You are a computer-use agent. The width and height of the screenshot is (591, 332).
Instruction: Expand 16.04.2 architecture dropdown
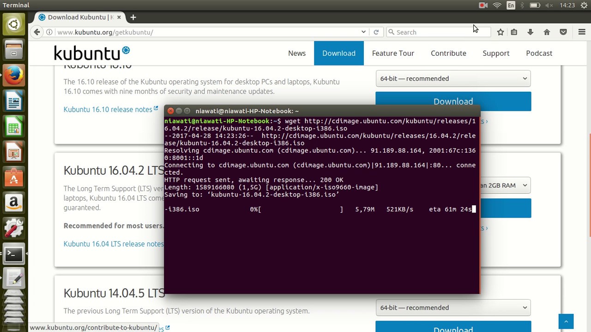point(505,185)
